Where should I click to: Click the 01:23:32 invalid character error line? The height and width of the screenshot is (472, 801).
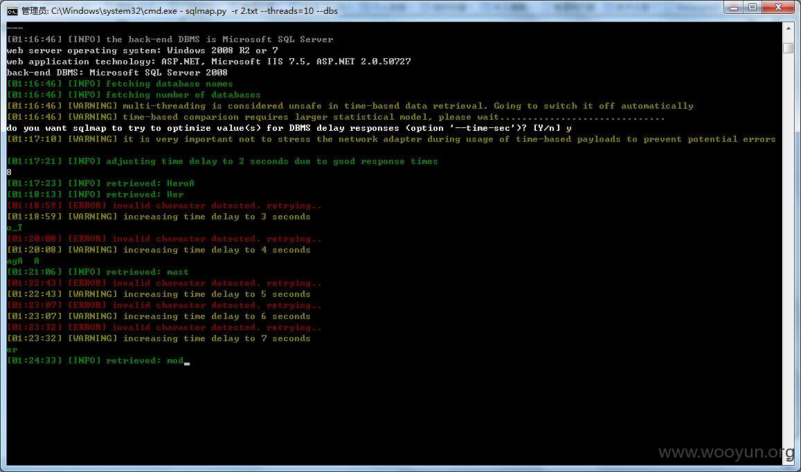click(x=165, y=327)
